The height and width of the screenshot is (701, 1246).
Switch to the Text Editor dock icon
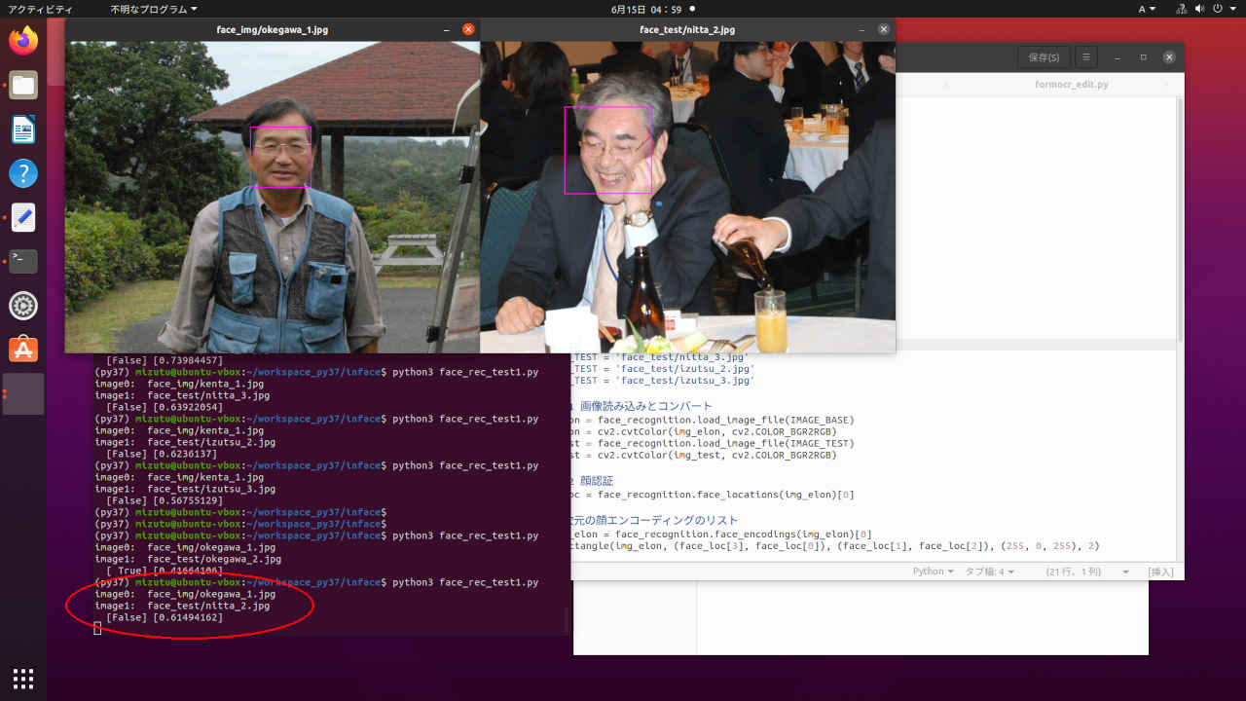(x=23, y=217)
